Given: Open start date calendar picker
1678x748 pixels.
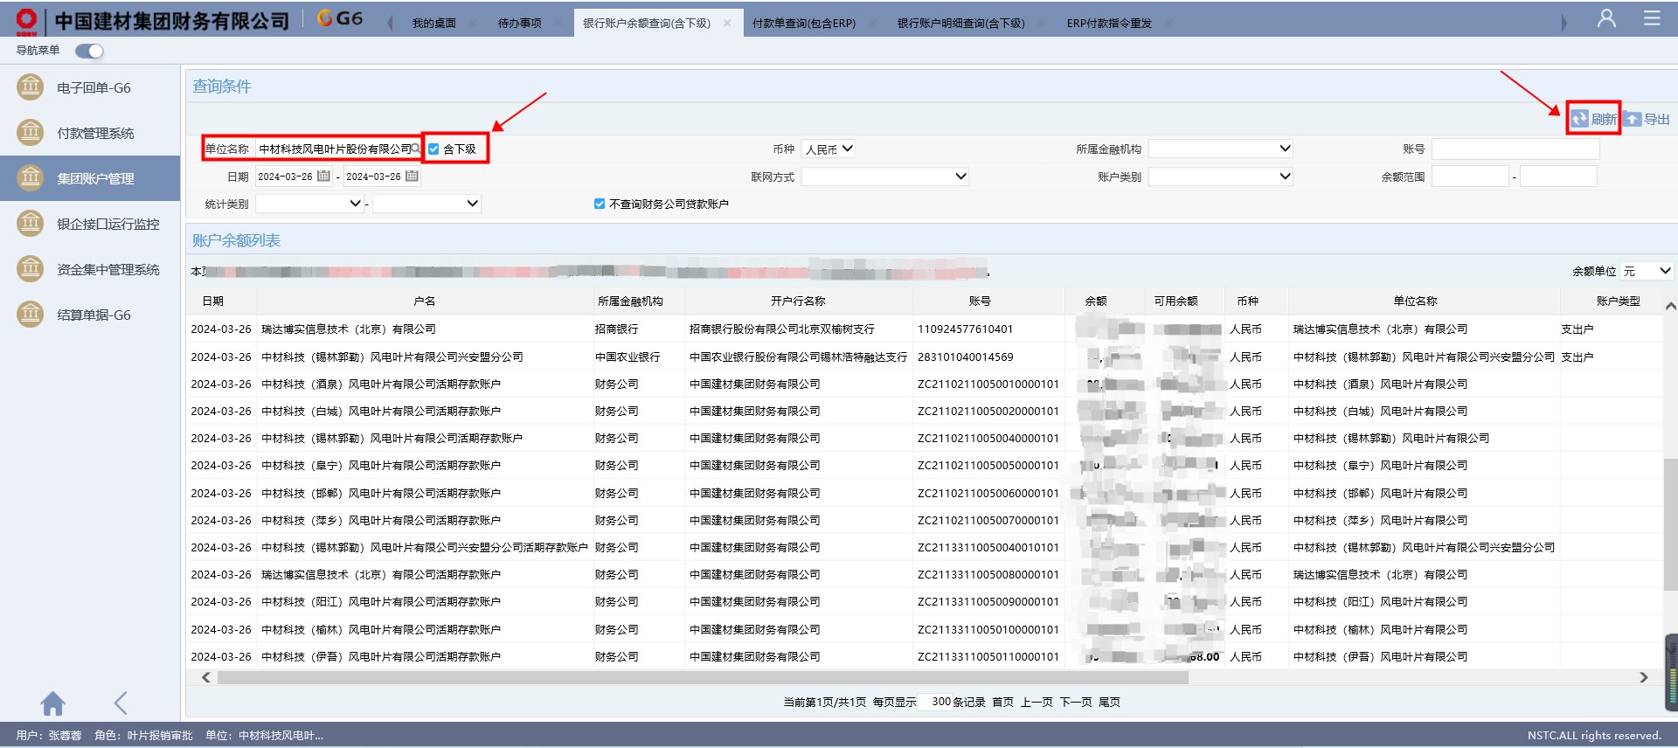Looking at the screenshot, I should click(x=323, y=176).
